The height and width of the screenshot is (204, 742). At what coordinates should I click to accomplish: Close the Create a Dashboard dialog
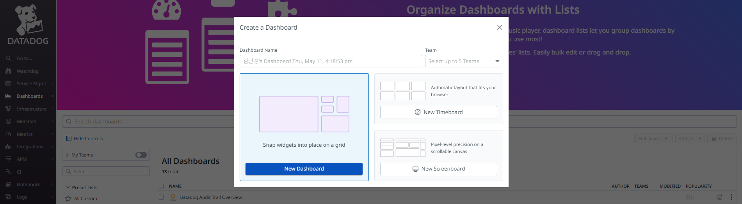point(499,27)
